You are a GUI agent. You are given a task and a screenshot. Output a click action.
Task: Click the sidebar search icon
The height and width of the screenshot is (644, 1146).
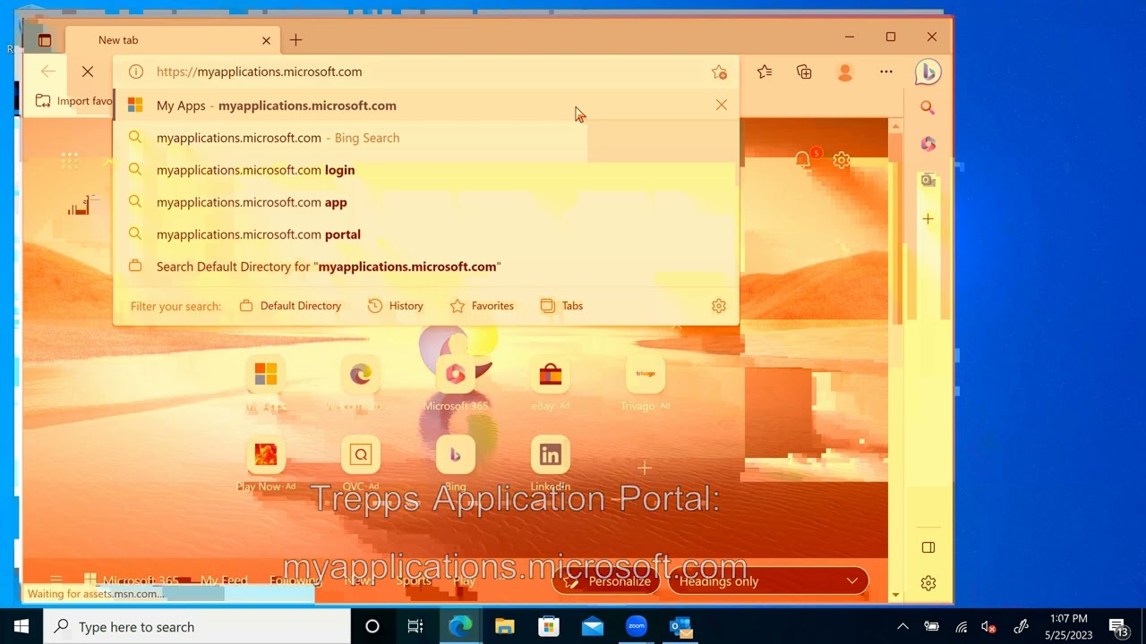tap(928, 108)
